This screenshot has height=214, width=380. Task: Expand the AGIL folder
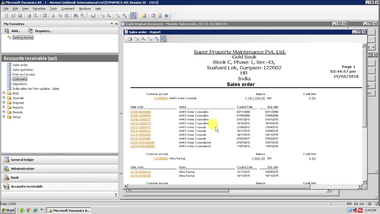(x=4, y=93)
